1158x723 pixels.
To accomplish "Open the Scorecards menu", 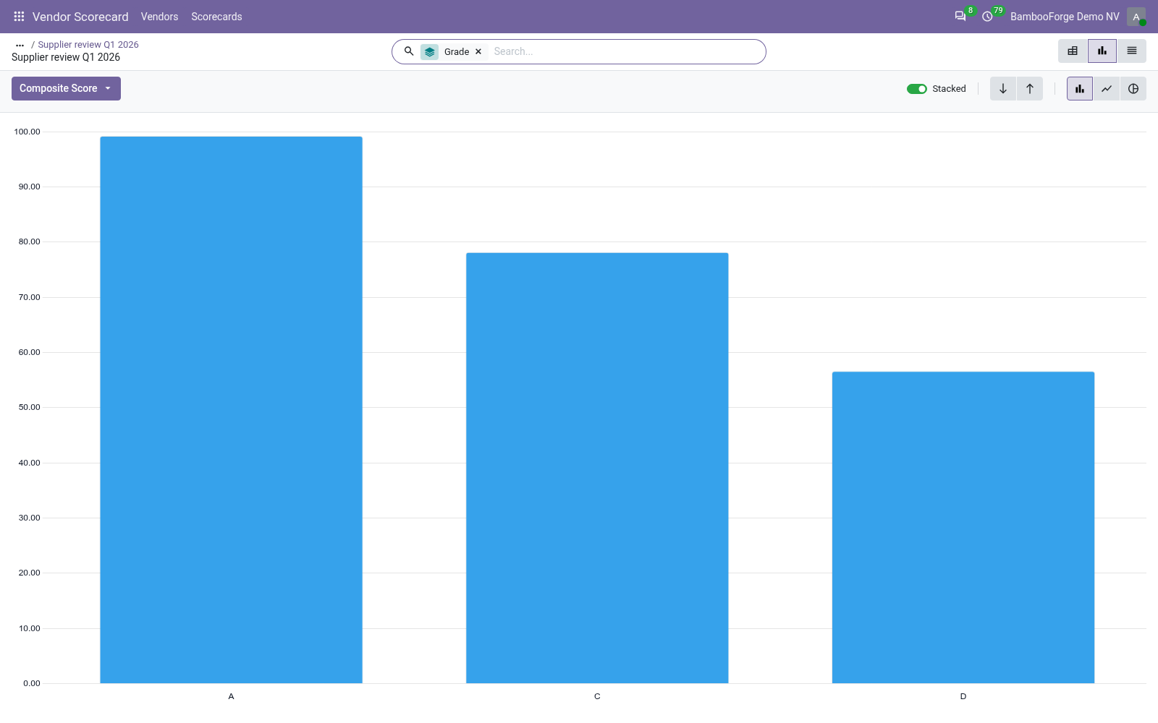I will point(216,16).
